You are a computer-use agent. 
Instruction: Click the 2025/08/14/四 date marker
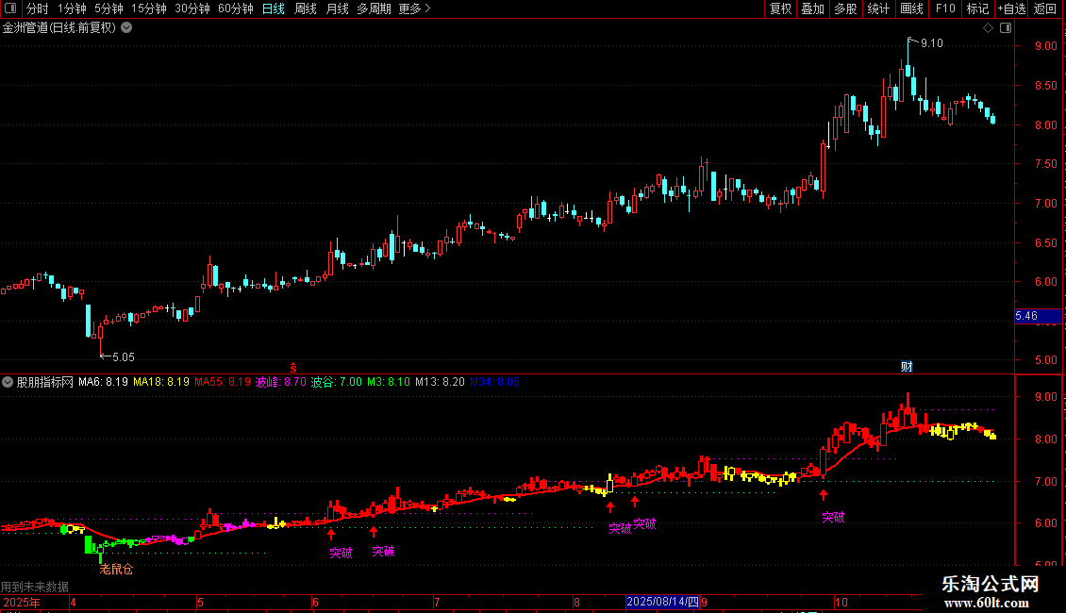click(x=662, y=602)
